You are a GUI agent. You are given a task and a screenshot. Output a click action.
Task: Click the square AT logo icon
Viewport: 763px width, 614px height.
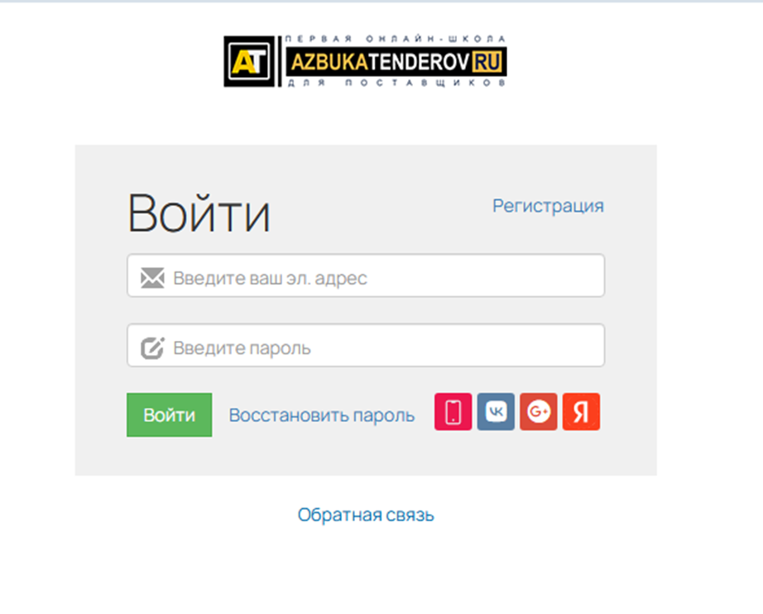(249, 61)
